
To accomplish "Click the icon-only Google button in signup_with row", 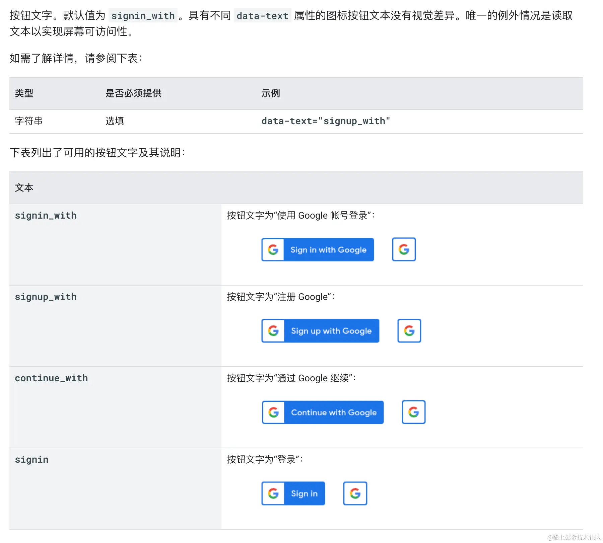I will 409,331.
